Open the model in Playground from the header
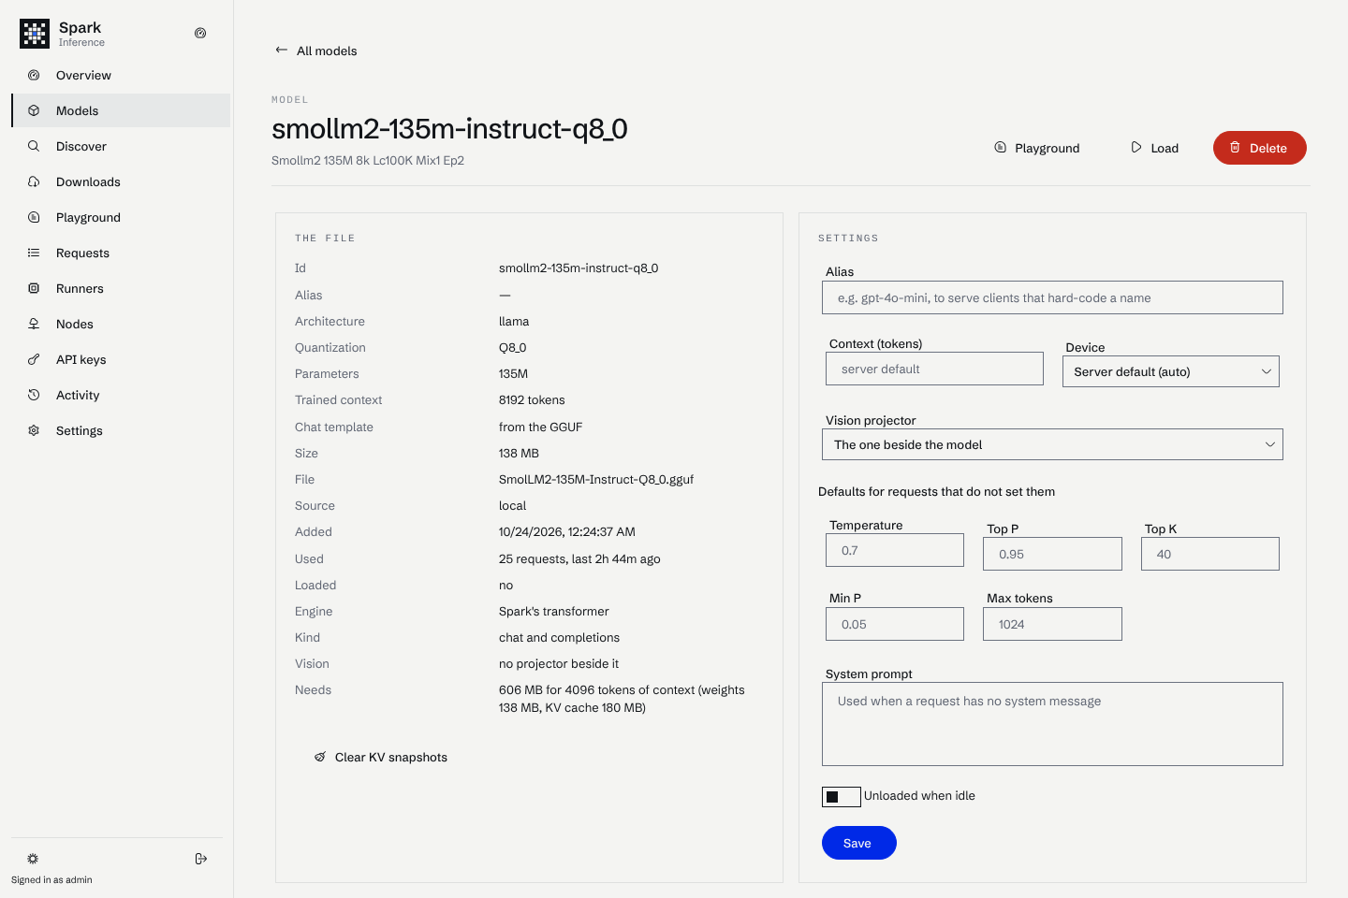Screen dimensions: 1348x898 pyautogui.click(x=1037, y=148)
